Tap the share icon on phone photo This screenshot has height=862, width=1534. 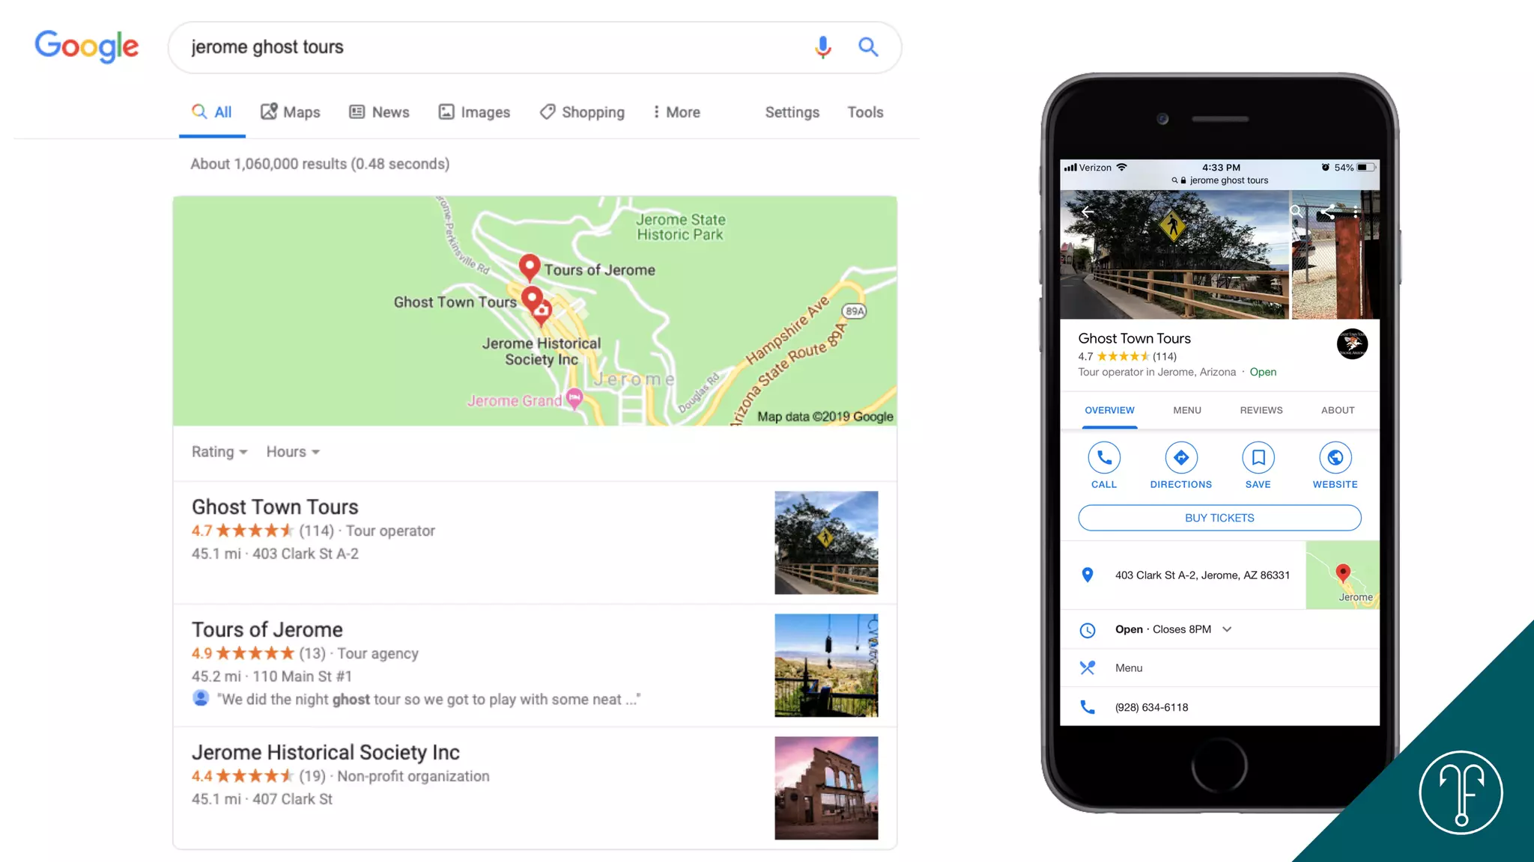(1328, 212)
